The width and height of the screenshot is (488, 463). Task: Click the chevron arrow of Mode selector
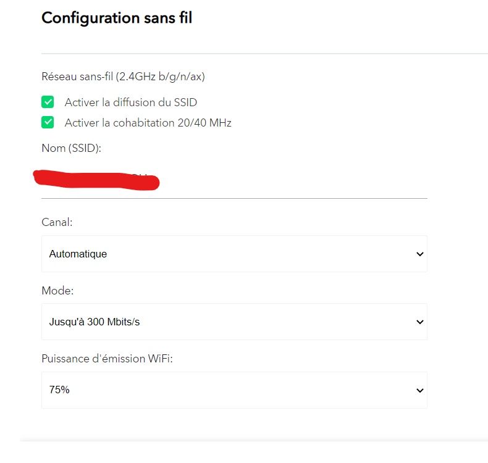click(x=420, y=322)
